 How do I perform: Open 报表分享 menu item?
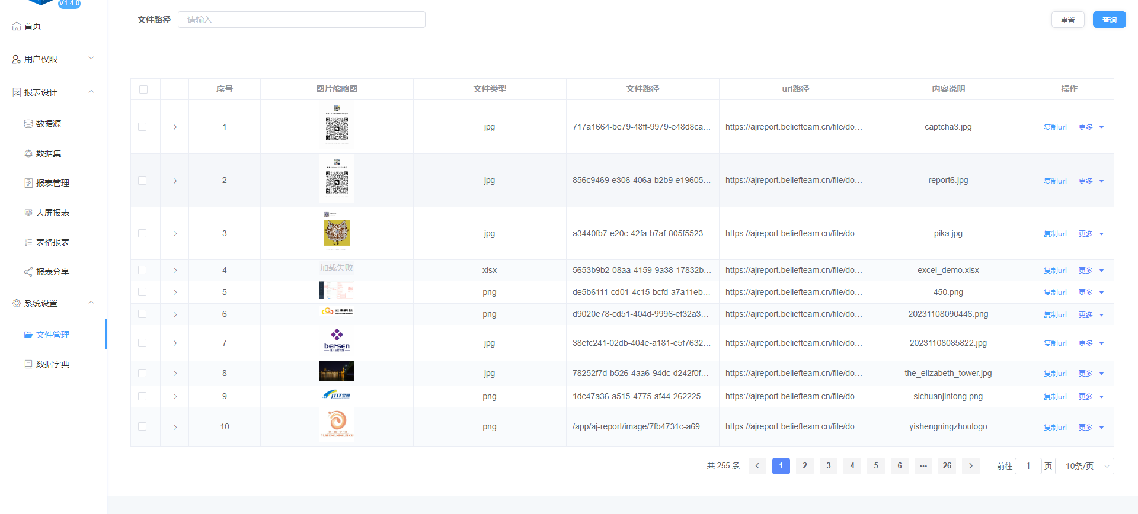pyautogui.click(x=53, y=272)
